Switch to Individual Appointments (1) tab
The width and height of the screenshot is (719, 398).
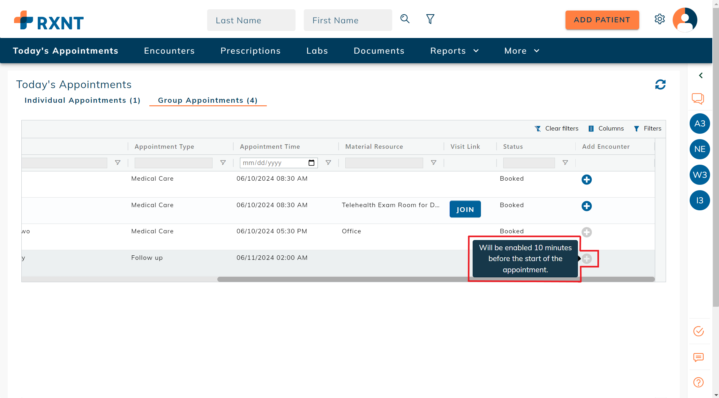(82, 100)
